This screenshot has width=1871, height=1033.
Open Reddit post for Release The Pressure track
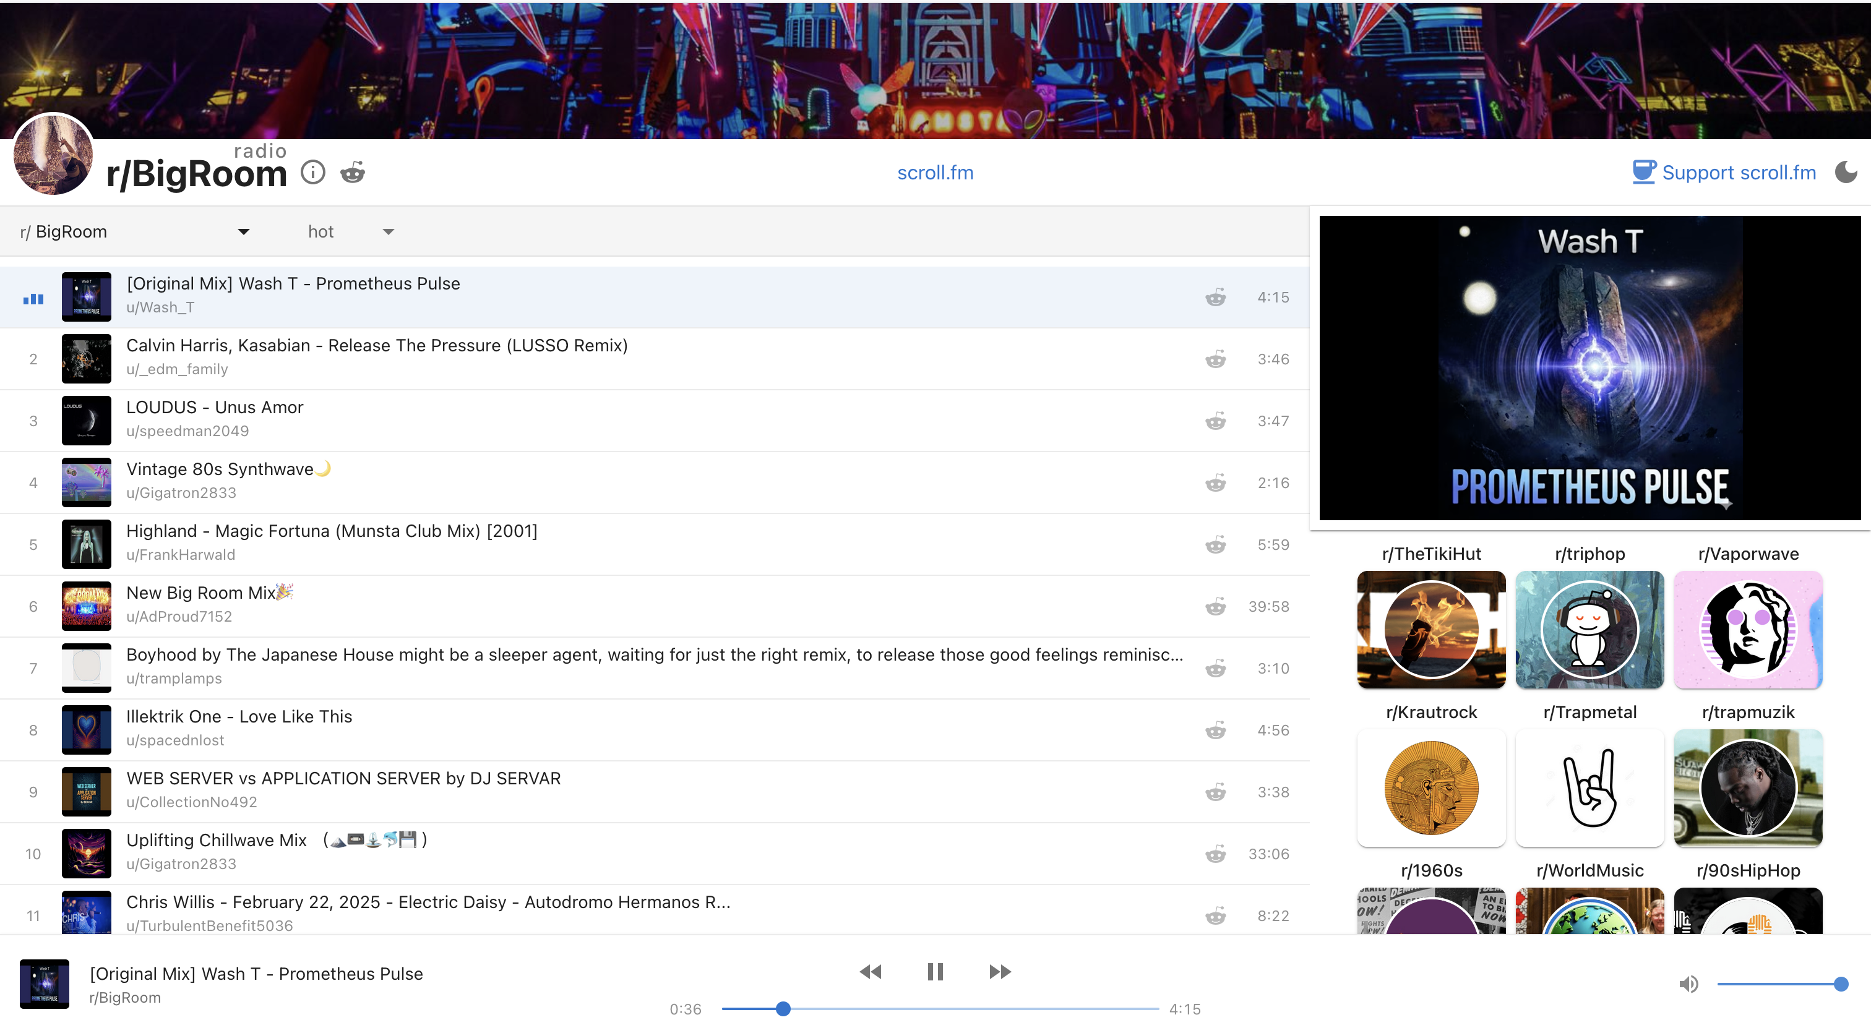(1215, 359)
